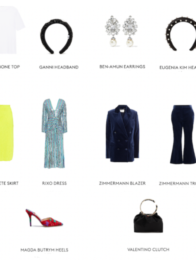Open the Rixo striped sequin dress image
Viewport: 196px width, 274px height.
click(x=54, y=134)
